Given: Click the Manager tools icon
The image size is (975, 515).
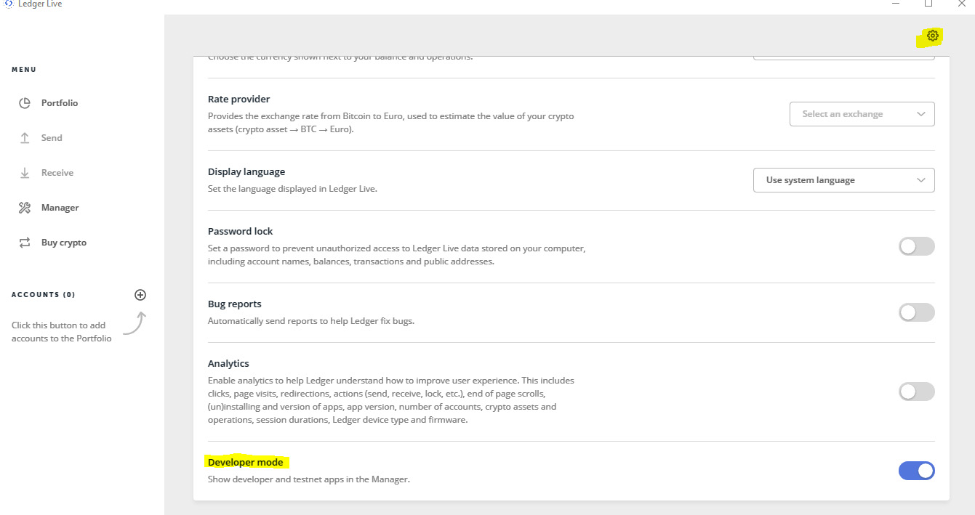Looking at the screenshot, I should point(25,208).
